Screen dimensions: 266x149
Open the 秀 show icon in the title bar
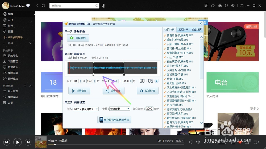coord(206,6)
